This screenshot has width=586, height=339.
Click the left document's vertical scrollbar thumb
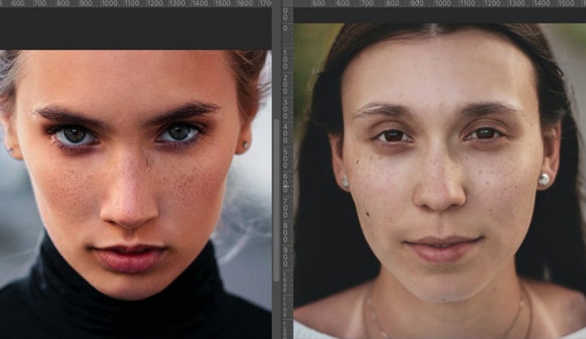[275, 200]
